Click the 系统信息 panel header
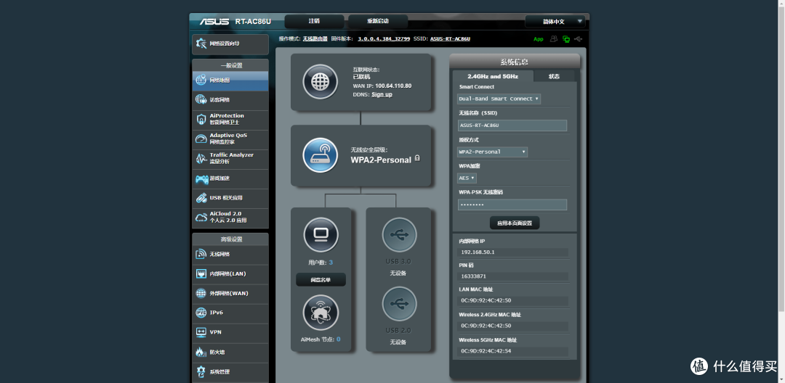785x383 pixels. (x=515, y=62)
